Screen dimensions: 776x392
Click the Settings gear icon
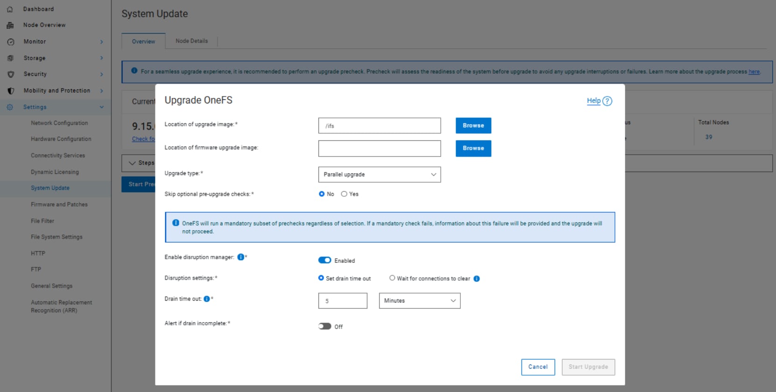point(10,107)
